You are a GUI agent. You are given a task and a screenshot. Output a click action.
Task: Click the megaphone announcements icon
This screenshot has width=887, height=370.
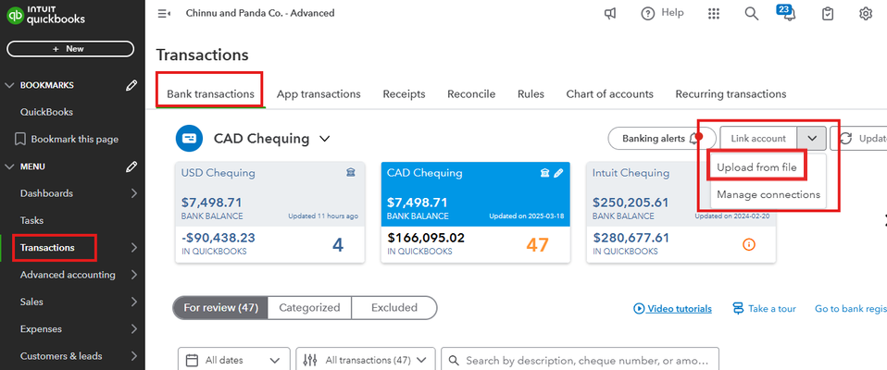611,13
